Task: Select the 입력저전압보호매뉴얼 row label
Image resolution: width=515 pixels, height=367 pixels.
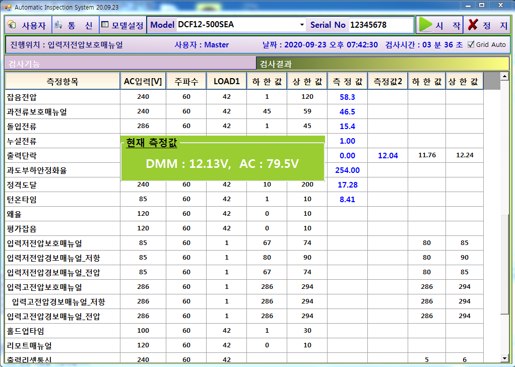Action: pos(44,243)
